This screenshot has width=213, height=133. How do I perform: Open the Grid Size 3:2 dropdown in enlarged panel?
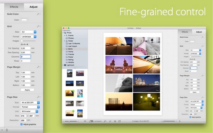[29, 32]
